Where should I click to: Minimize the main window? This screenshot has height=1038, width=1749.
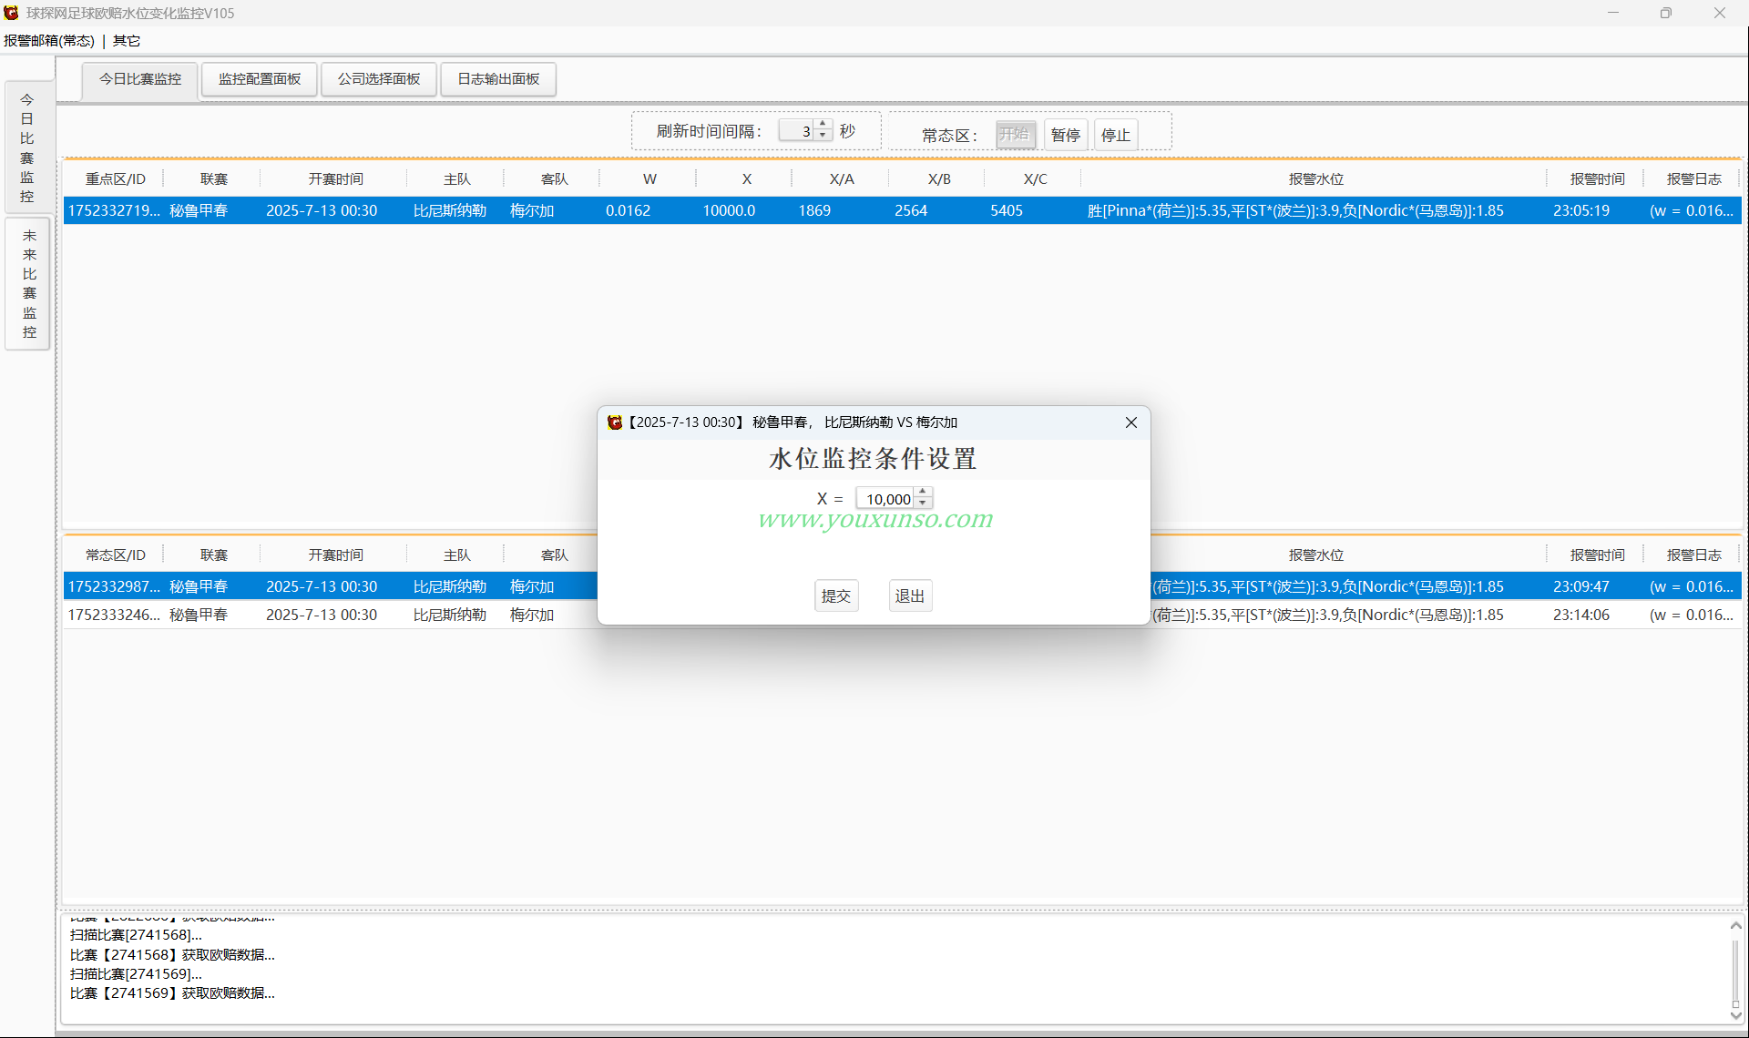pos(1613,13)
